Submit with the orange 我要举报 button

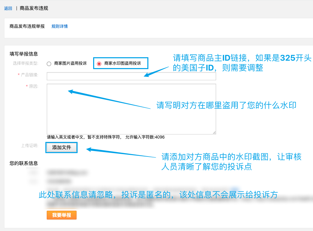click(62, 215)
